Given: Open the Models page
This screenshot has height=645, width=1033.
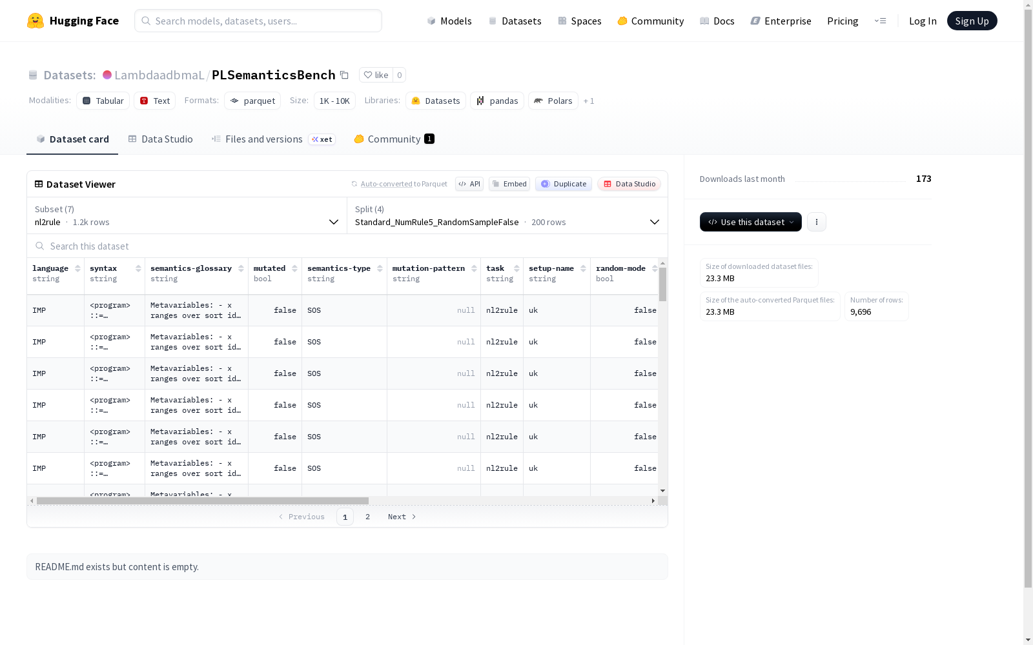Looking at the screenshot, I should 449,21.
